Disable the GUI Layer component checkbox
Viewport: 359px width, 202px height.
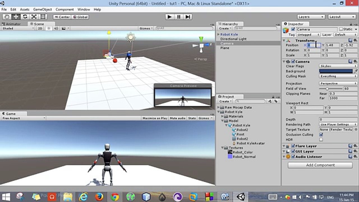[x=293, y=151]
